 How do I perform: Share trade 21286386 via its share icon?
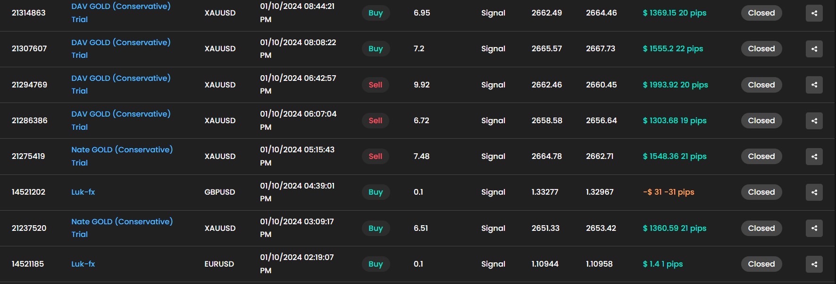pos(814,121)
